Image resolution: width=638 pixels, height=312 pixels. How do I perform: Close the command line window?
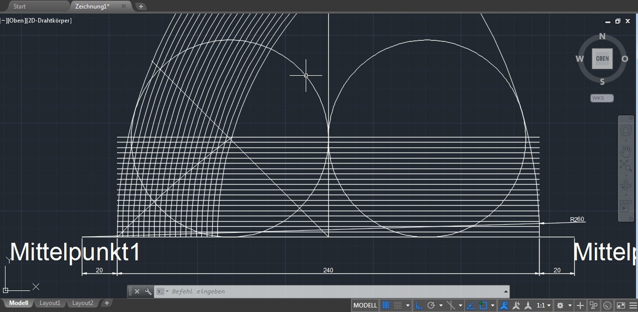[x=137, y=291]
